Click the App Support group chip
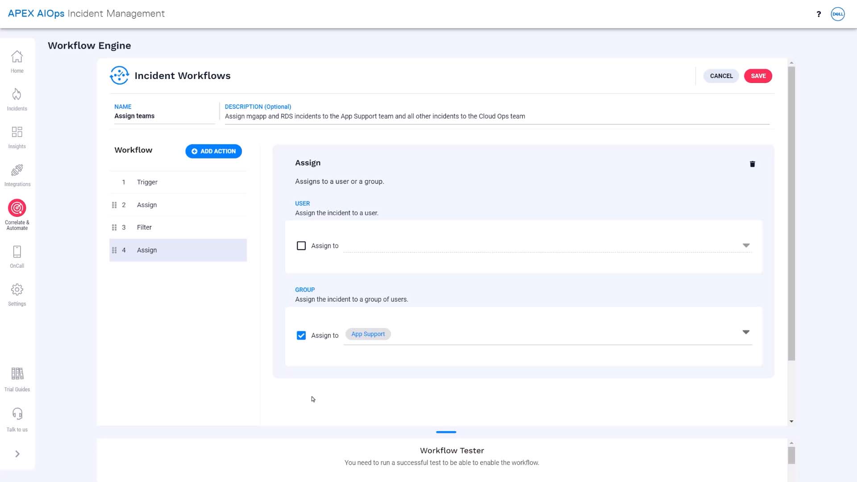This screenshot has height=482, width=857. 368,334
